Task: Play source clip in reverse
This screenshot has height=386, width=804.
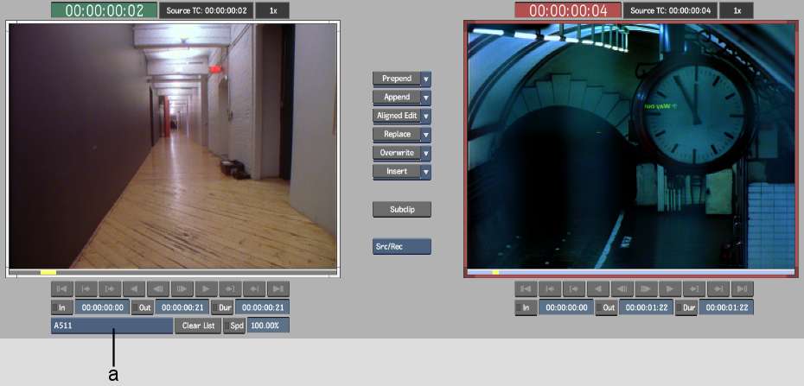Action: (x=134, y=288)
